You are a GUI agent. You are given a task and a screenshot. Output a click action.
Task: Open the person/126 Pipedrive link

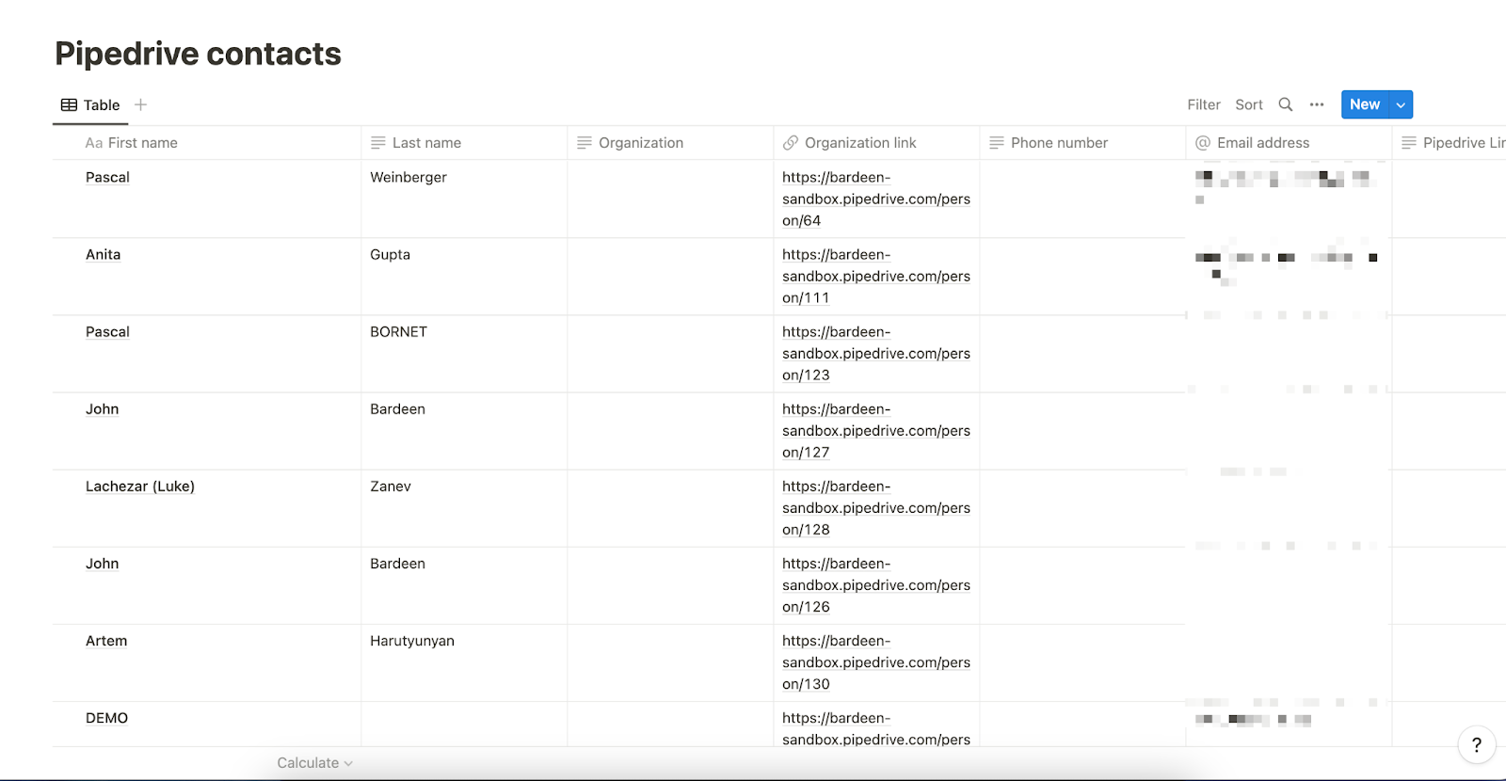(876, 584)
